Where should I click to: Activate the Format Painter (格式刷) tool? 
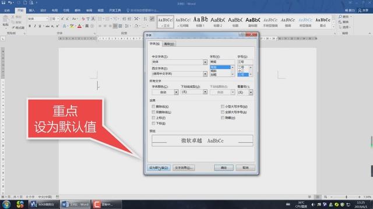18,28
